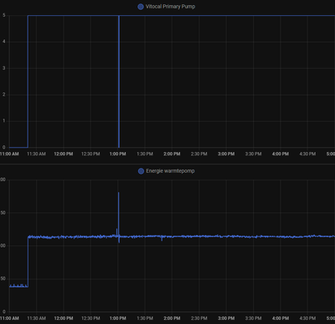Click the 12:00 PM label on upper chart axis
335x324 pixels.
click(x=64, y=154)
